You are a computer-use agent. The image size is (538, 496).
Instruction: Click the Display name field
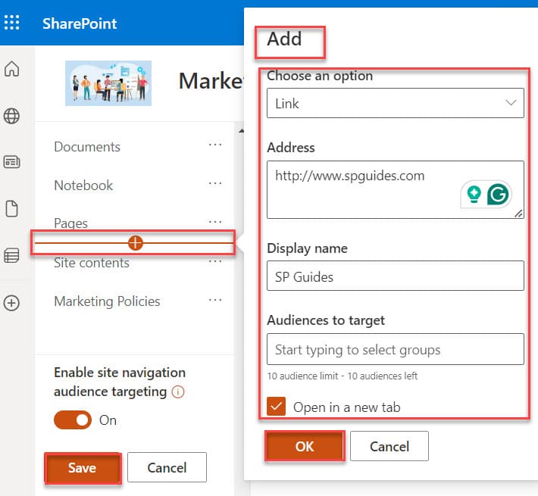tap(396, 276)
